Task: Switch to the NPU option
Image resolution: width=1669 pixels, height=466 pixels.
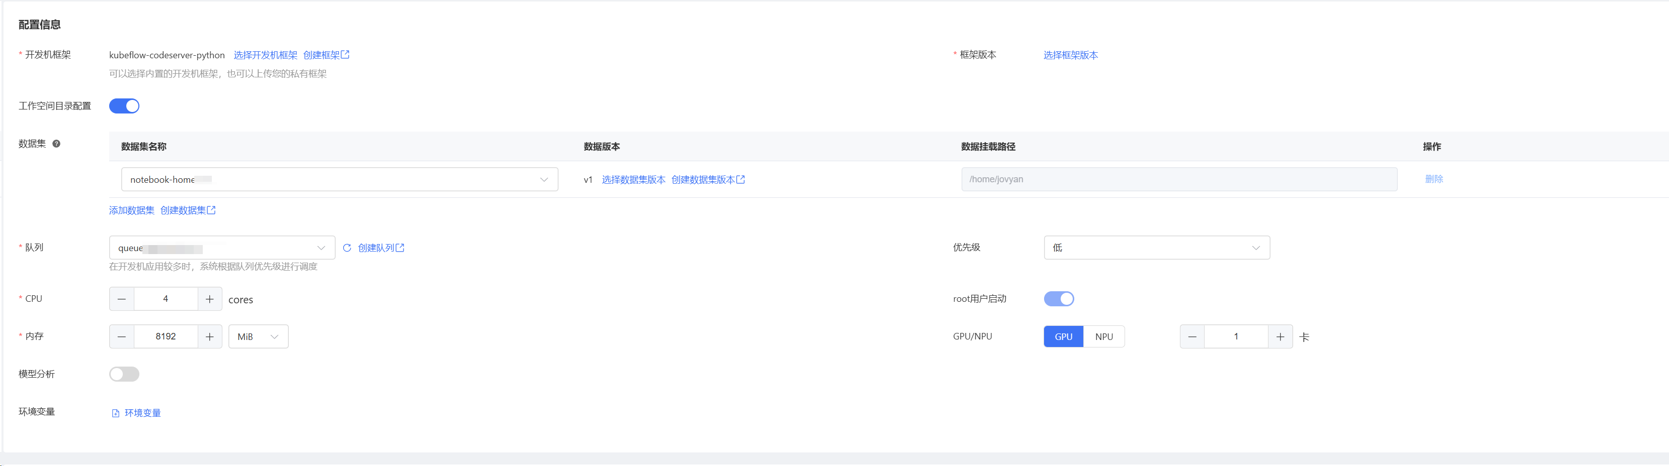Action: pos(1103,336)
